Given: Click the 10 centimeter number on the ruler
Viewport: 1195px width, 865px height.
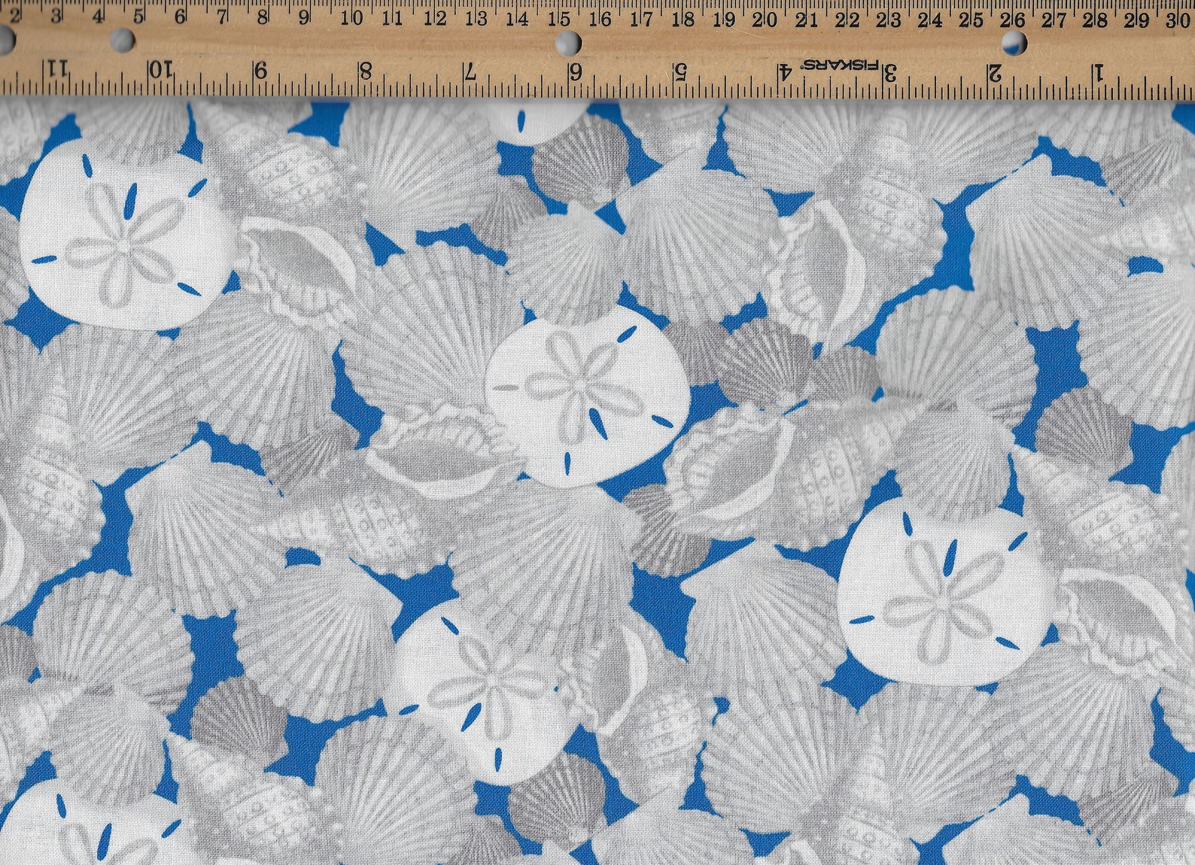Looking at the screenshot, I should coord(351,17).
